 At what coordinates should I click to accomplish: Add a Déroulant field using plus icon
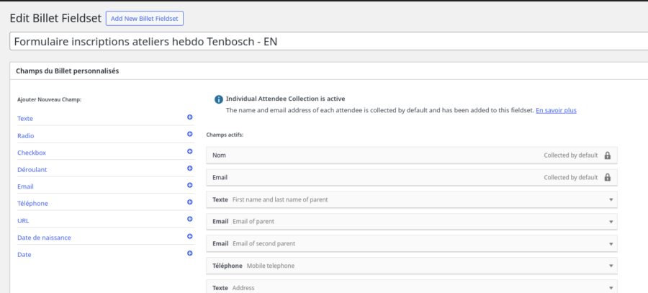pos(190,168)
